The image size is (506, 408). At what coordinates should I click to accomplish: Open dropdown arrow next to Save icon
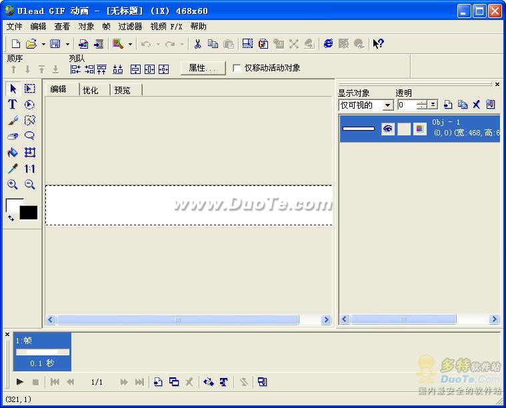point(67,44)
